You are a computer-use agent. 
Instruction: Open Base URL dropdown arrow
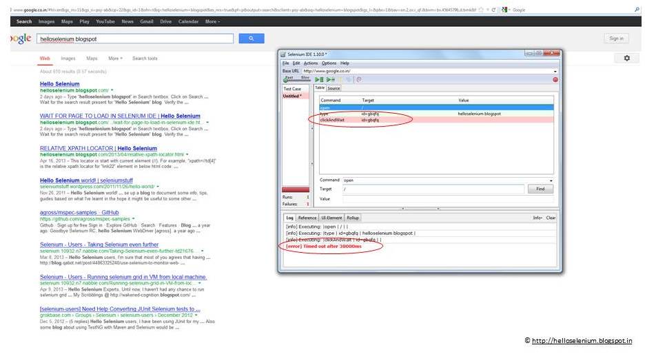[x=555, y=71]
